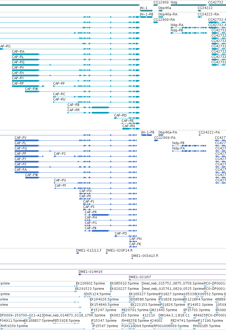Click the CAP-PS protein label
The height and width of the screenshot is (330, 226).
89,207
